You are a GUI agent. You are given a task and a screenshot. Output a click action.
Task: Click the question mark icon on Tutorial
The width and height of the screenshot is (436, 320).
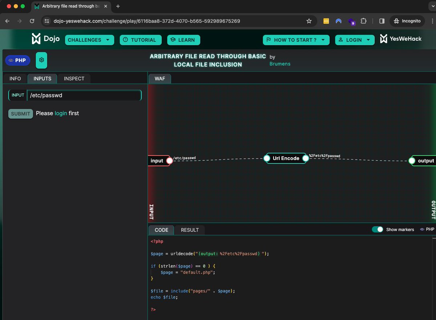[x=126, y=40]
